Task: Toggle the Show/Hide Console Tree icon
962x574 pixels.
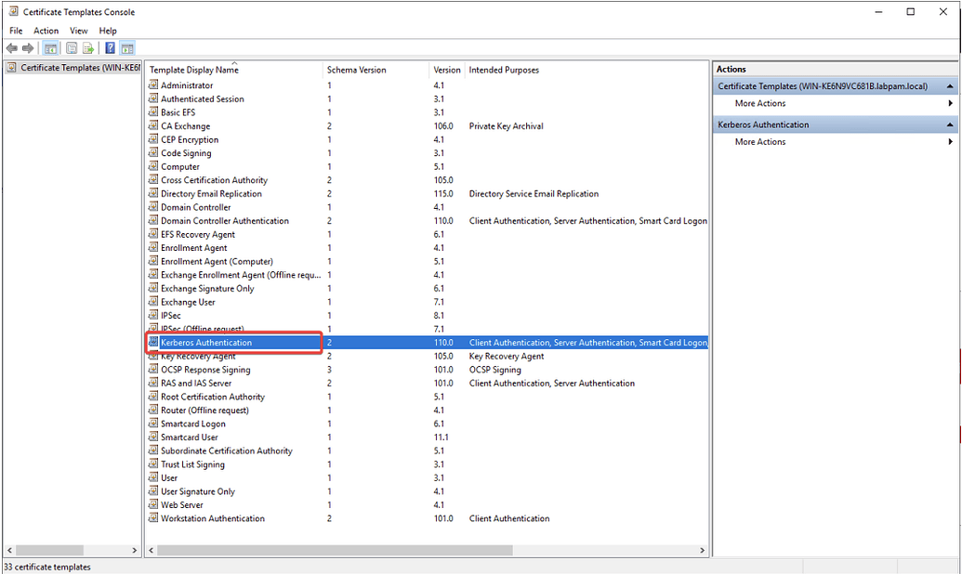Action: (51, 48)
